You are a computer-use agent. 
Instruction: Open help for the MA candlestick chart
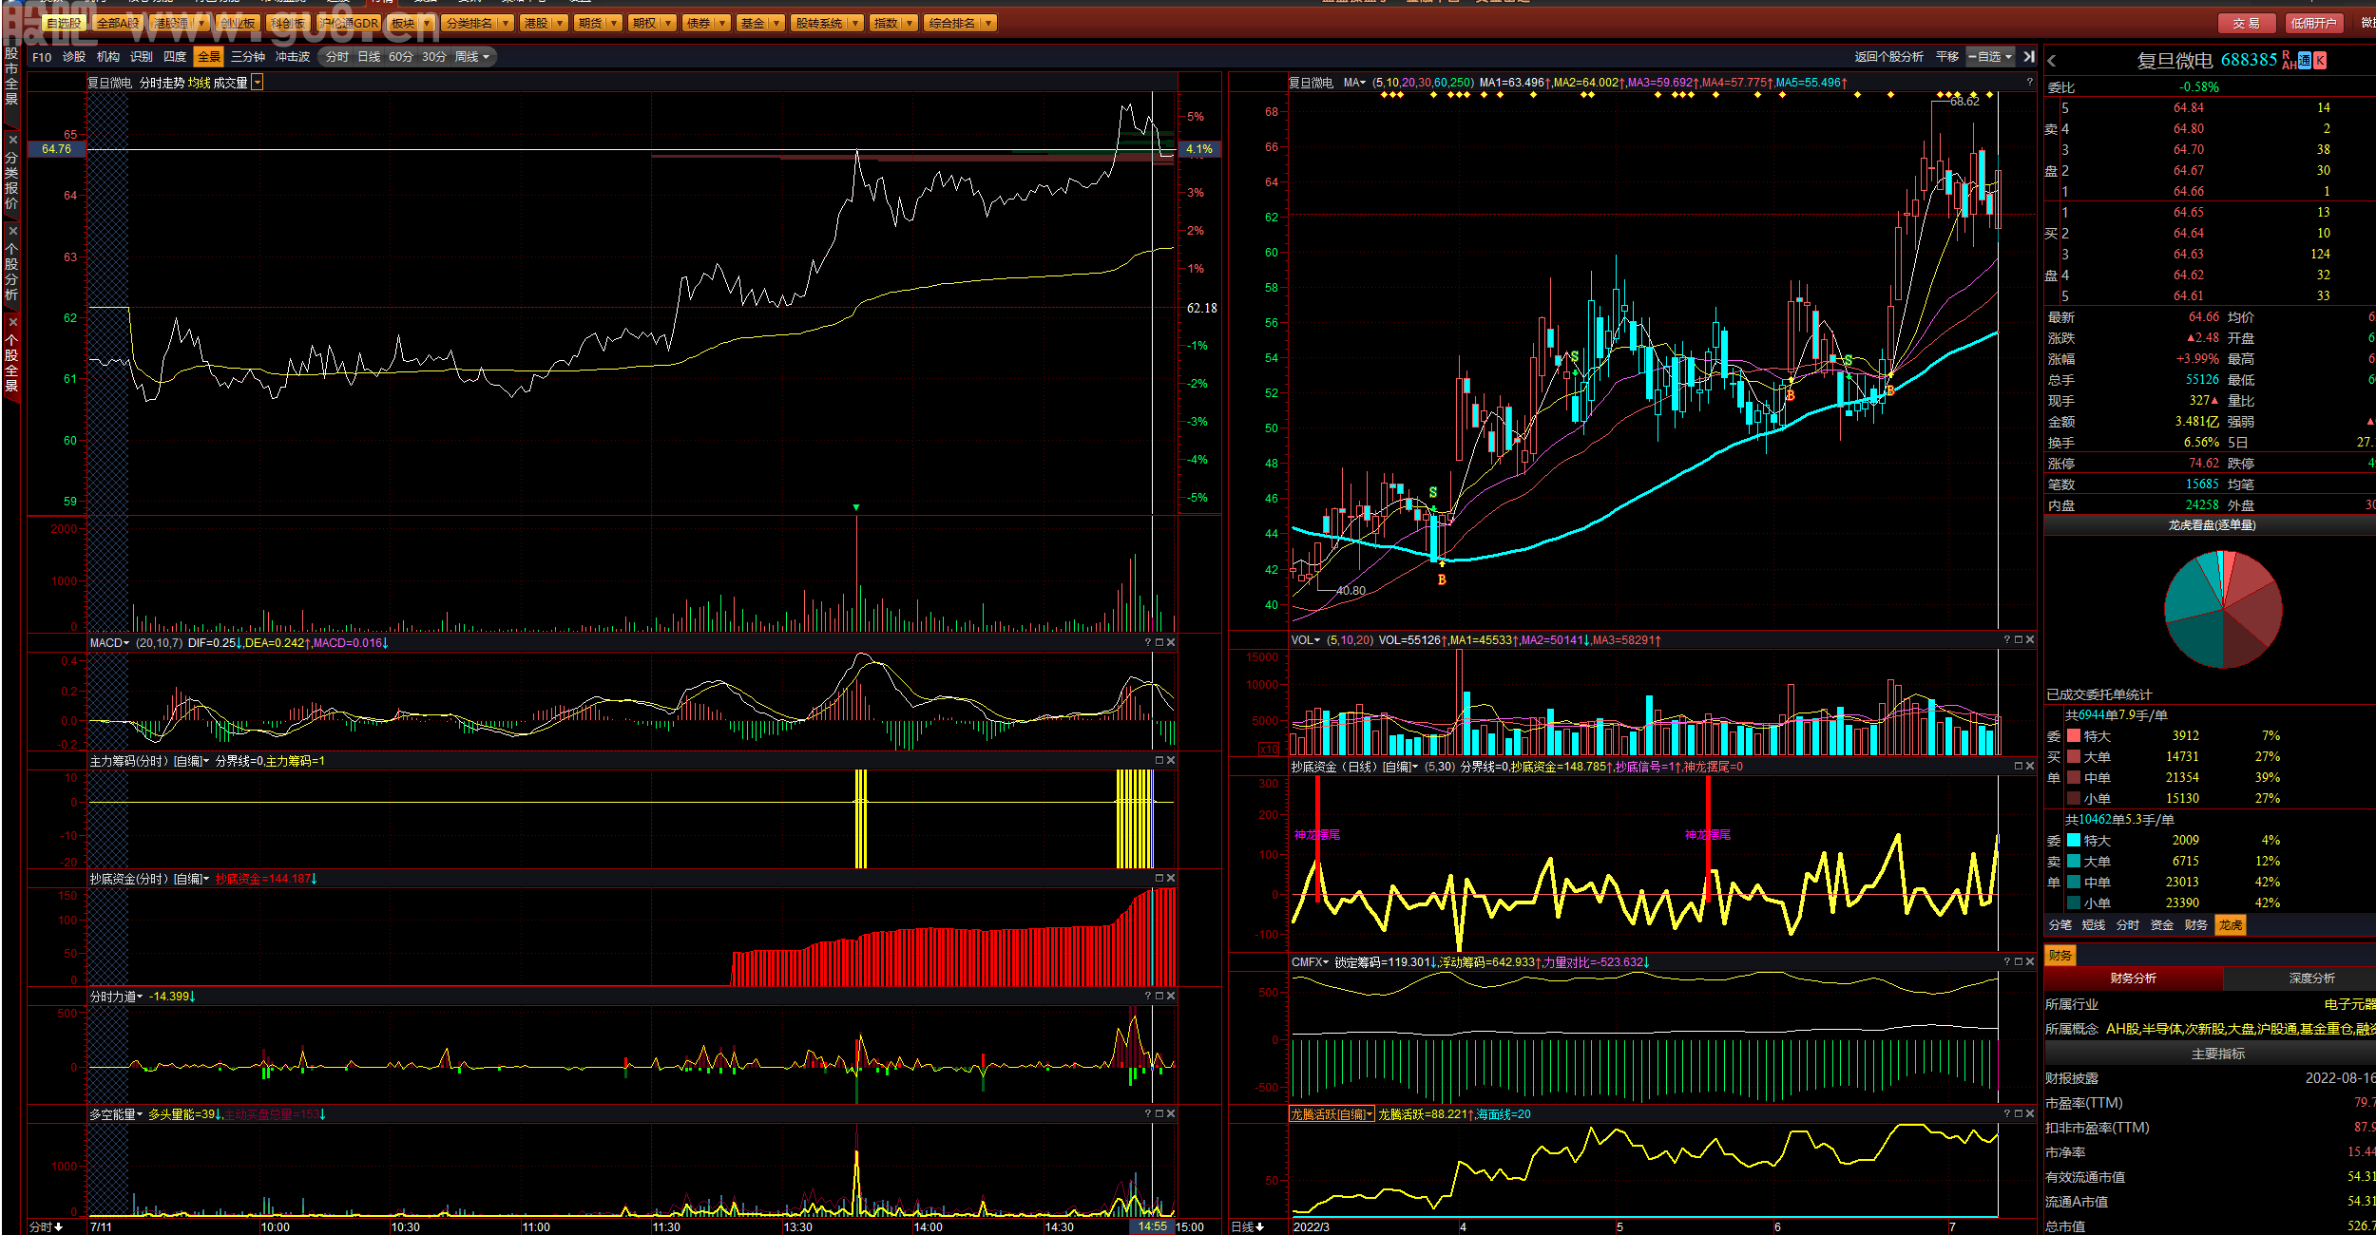pyautogui.click(x=2029, y=83)
